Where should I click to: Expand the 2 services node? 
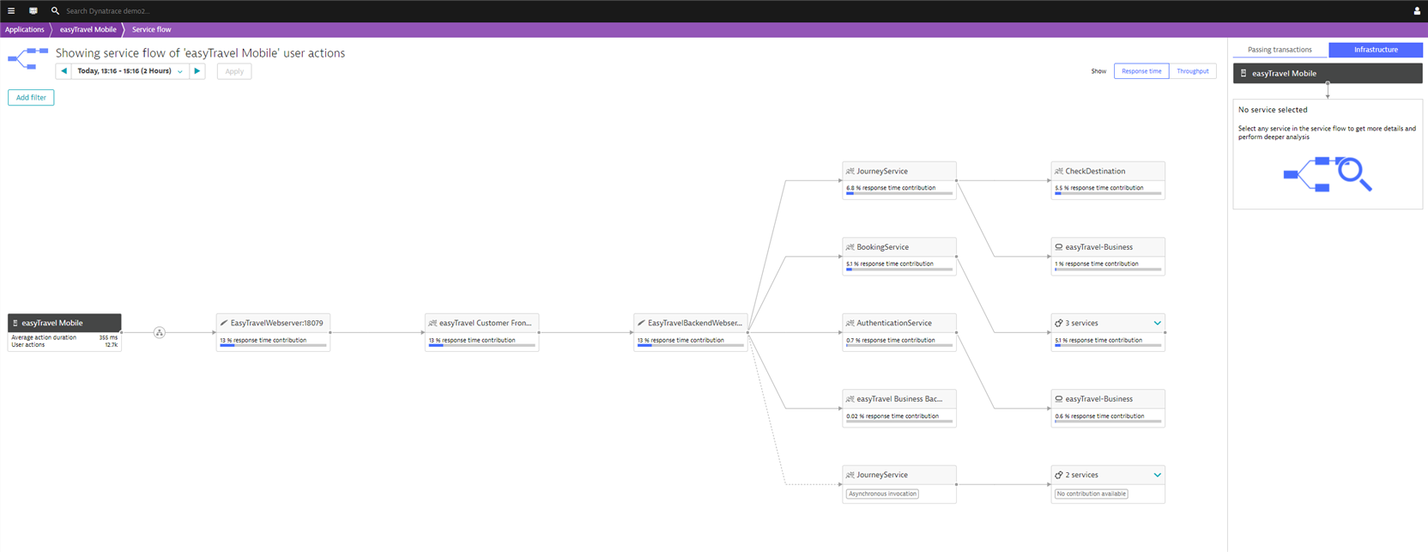[1157, 475]
